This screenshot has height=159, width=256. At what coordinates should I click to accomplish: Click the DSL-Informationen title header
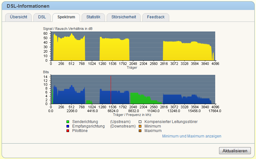pyautogui.click(x=28, y=6)
